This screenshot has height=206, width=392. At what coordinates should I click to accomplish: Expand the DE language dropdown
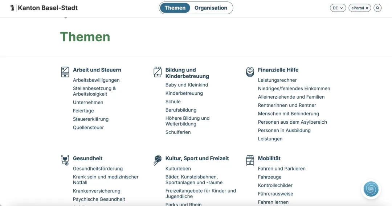(x=338, y=8)
